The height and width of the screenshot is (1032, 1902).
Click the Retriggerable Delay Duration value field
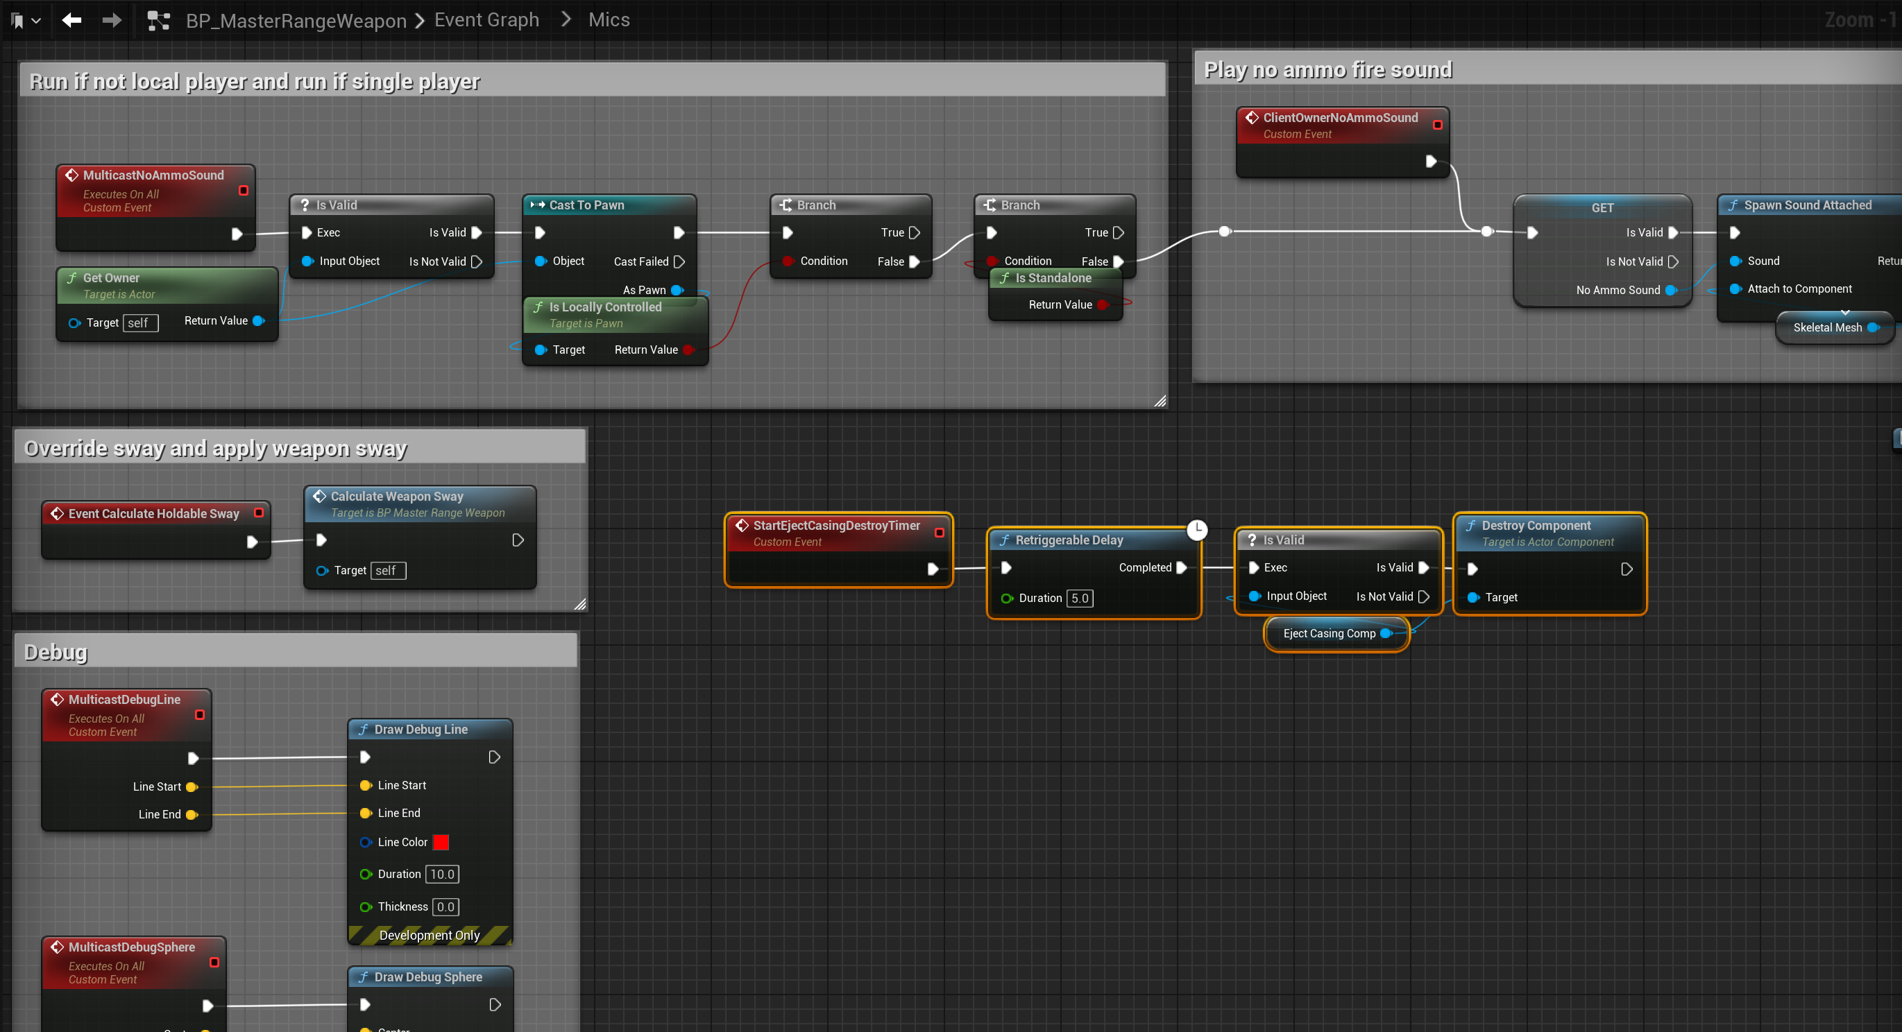(x=1080, y=598)
